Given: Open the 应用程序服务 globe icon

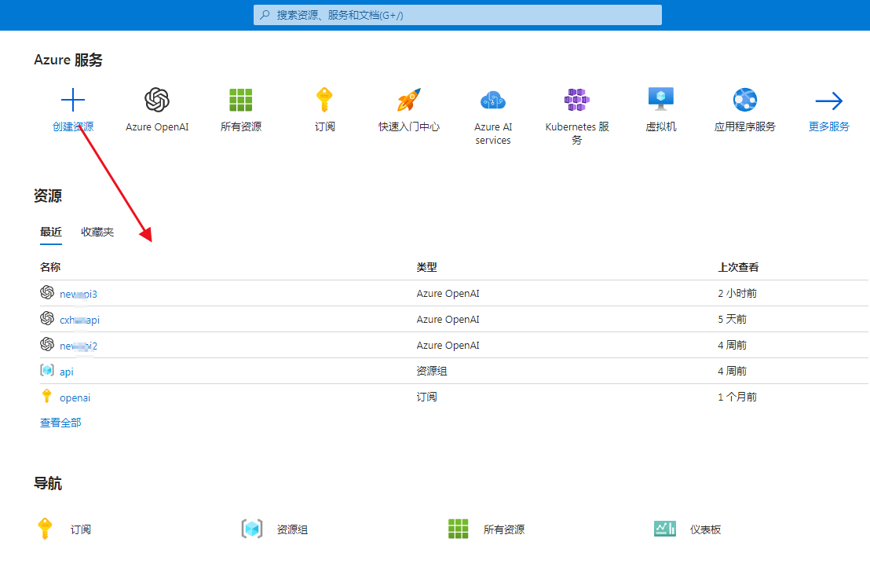Looking at the screenshot, I should (x=745, y=100).
